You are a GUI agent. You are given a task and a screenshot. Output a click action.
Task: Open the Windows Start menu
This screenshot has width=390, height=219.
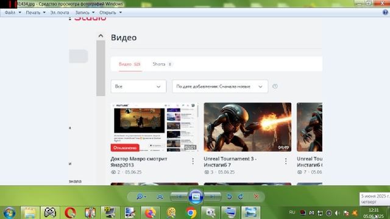[10, 213]
